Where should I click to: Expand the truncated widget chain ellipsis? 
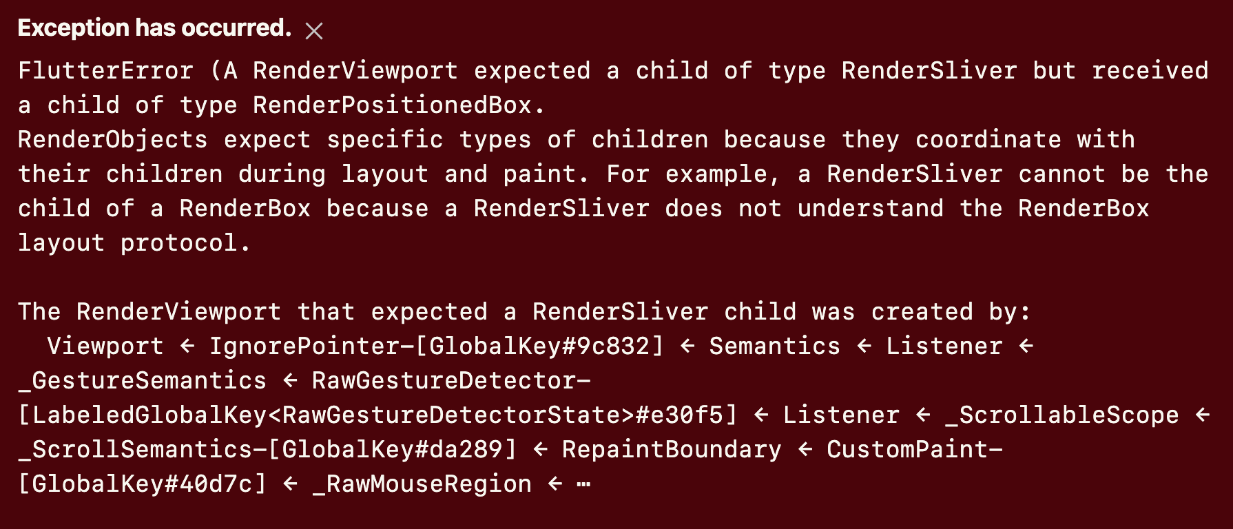click(583, 484)
